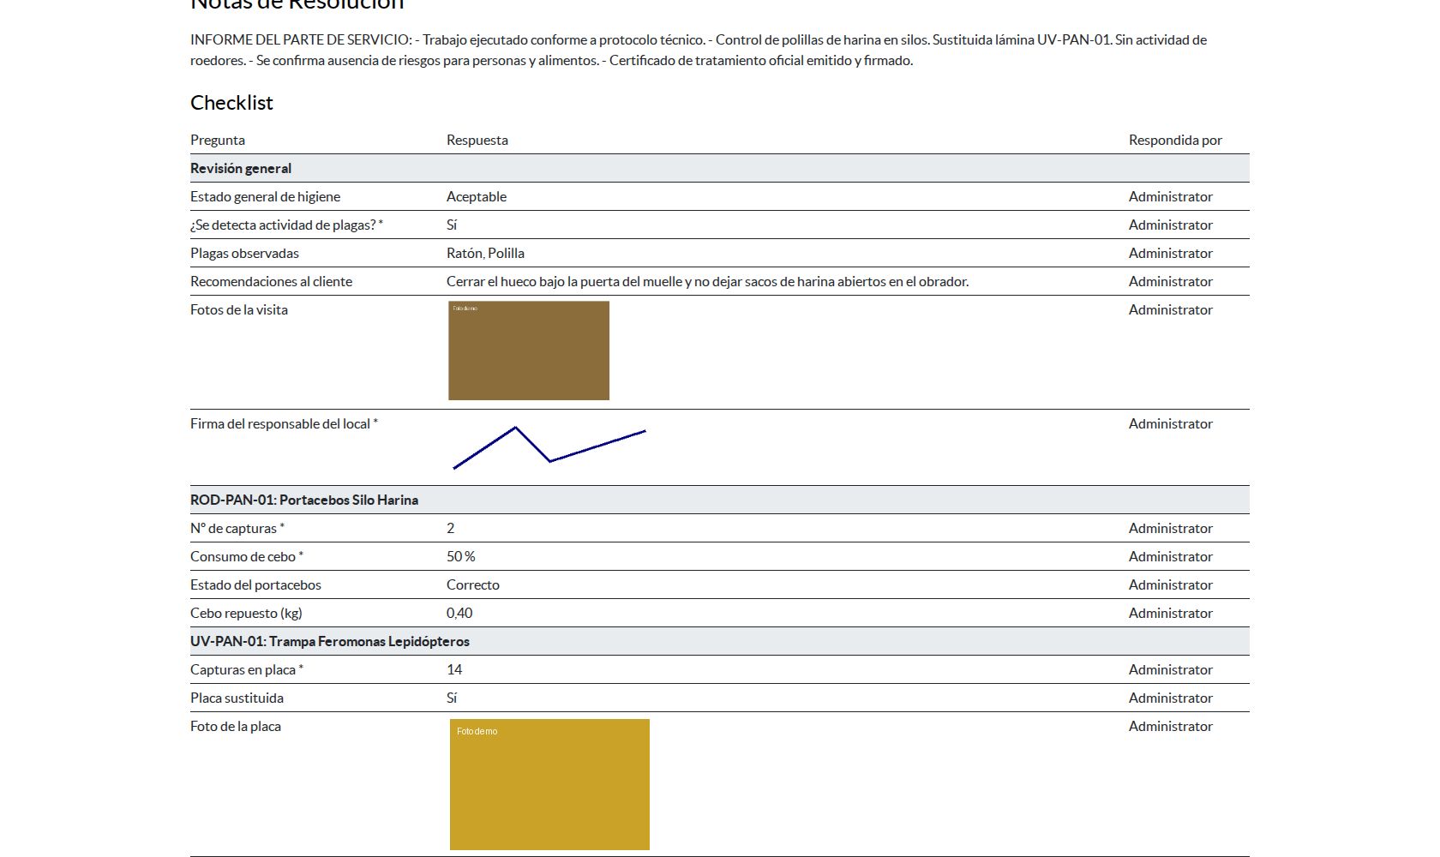Click the Aceptable answer
1440x857 pixels.
[477, 196]
